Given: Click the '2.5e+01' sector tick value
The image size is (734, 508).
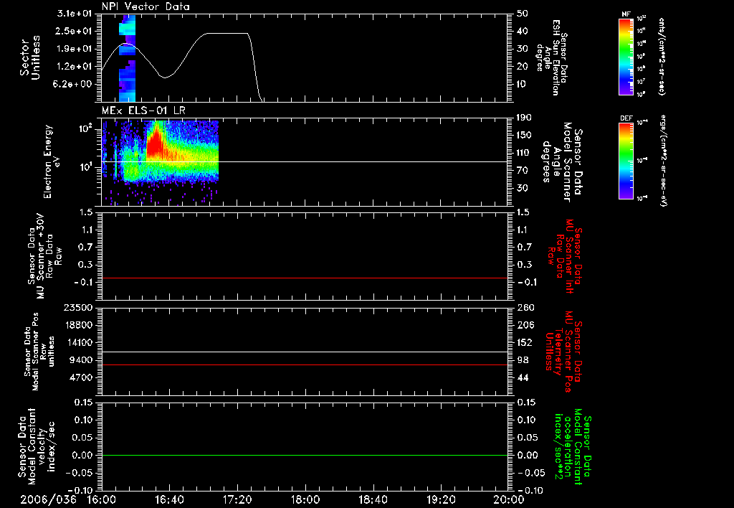Looking at the screenshot, I should 74,31.
